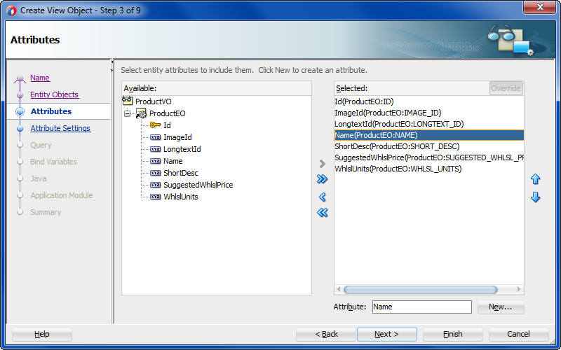Select the current Attributes wizard step
Image resolution: width=561 pixels, height=350 pixels.
click(51, 111)
